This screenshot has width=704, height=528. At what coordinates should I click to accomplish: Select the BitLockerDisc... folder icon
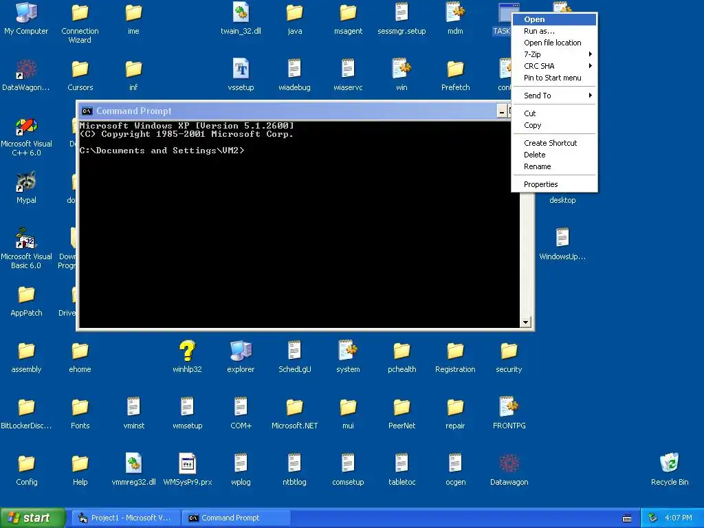click(x=26, y=407)
